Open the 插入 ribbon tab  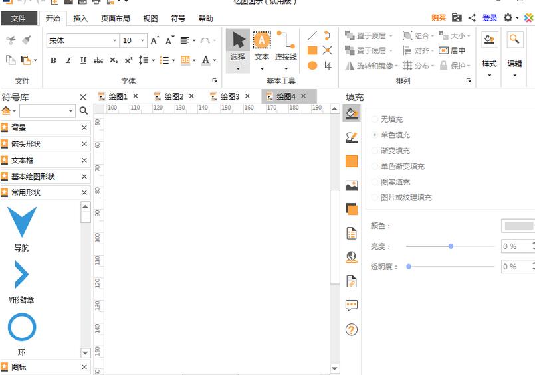[x=80, y=19]
